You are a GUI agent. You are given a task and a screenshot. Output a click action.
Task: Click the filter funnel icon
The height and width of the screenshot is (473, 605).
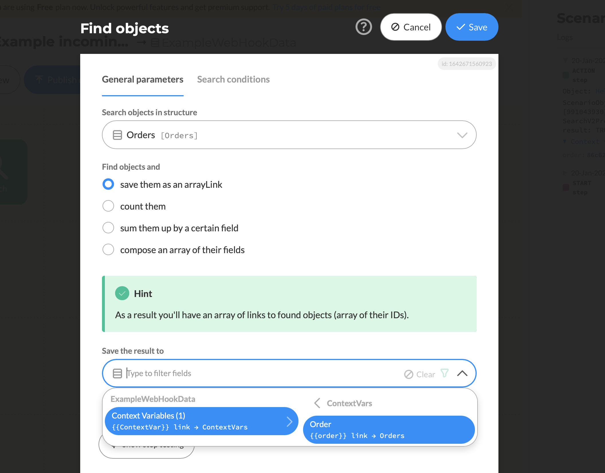444,373
